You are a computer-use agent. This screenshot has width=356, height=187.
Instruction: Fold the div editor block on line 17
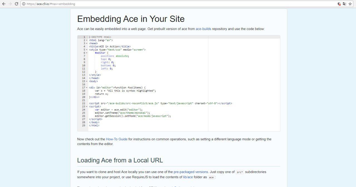click(86, 88)
